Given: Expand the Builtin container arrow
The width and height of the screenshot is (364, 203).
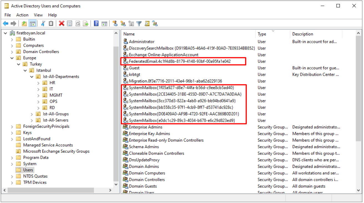Looking at the screenshot, I should pyautogui.click(x=12, y=39).
